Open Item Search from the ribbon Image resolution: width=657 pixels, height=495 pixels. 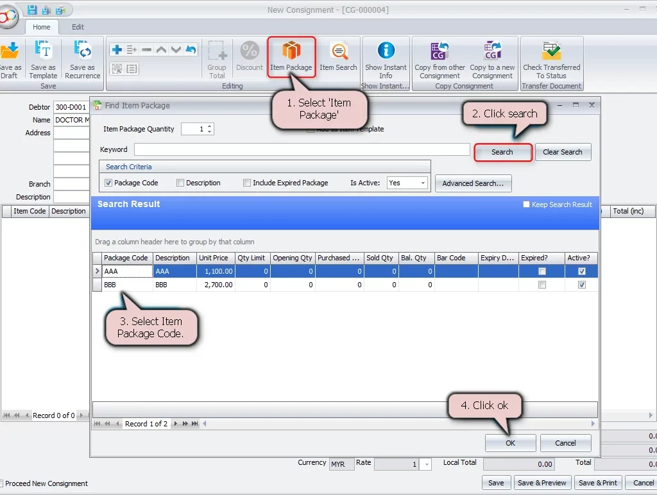point(338,56)
